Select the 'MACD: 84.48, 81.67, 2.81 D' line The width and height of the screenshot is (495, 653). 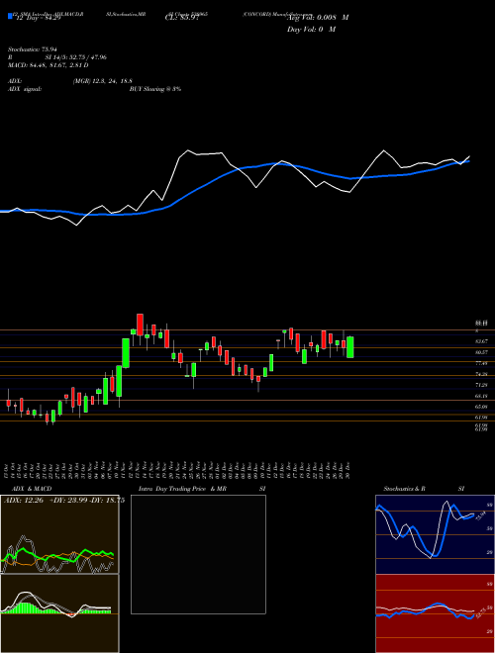click(49, 65)
